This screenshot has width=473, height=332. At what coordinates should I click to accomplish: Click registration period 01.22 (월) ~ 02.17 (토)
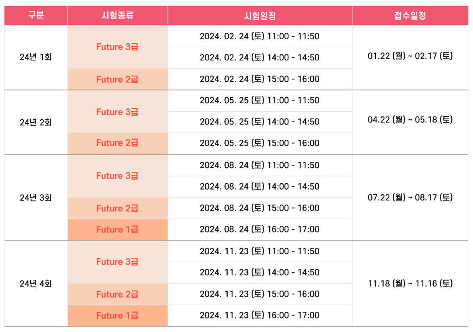click(410, 56)
